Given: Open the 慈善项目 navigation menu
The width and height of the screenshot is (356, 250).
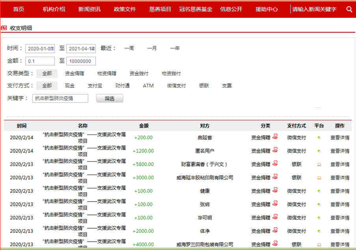Looking at the screenshot, I should click(160, 9).
